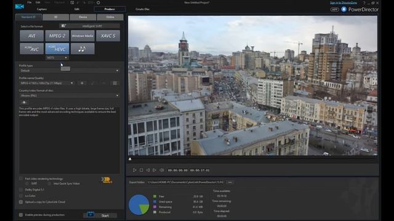394x221 pixels.
Task: Select the H.265 HEVC file format
Action: tap(57, 48)
